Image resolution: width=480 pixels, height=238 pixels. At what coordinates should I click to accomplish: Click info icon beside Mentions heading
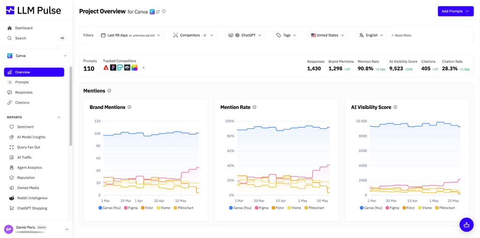109,91
